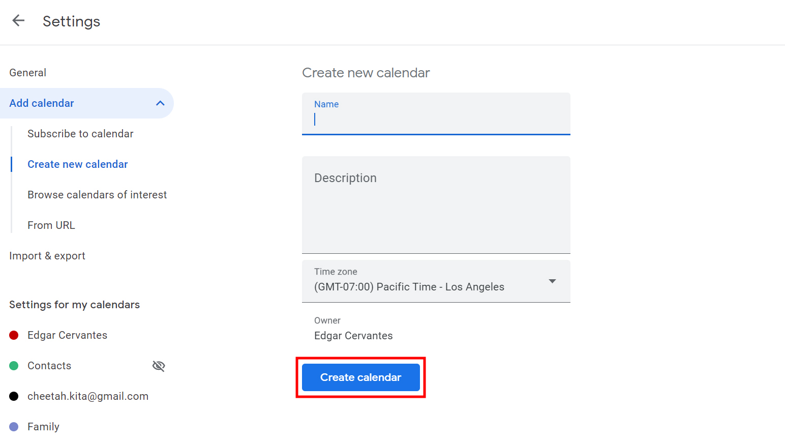
Task: Click the black cheetah.kita@gmail.com color dot
Action: pyautogui.click(x=14, y=396)
